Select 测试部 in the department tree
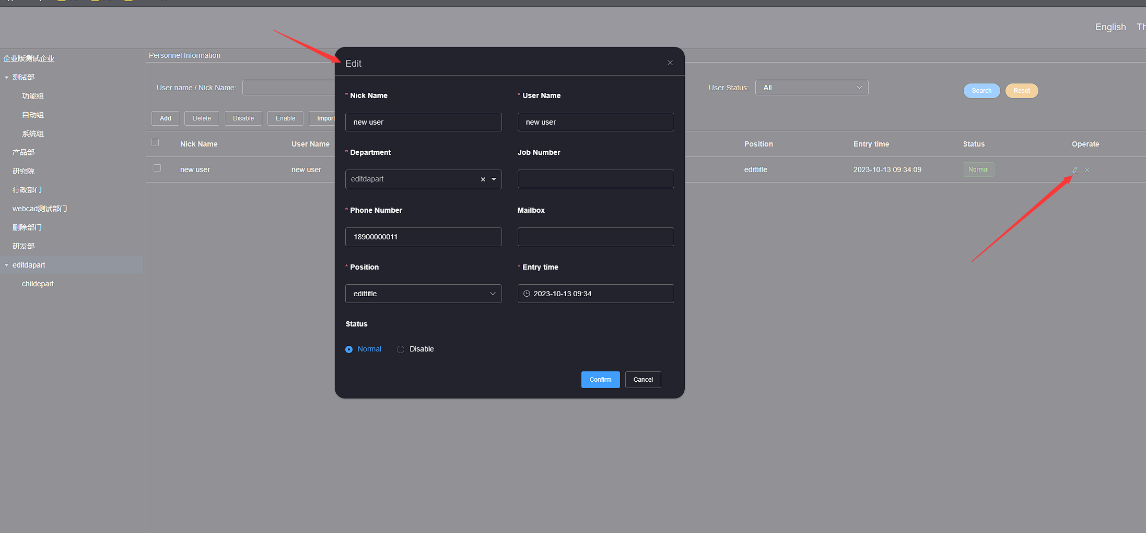 pyautogui.click(x=24, y=77)
